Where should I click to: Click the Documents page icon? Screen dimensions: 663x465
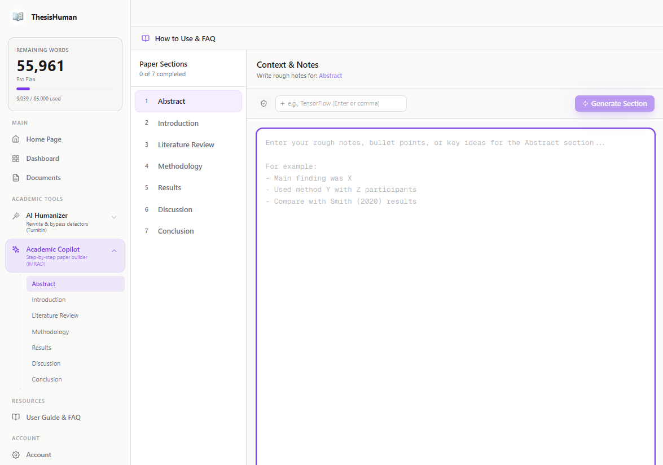(x=17, y=177)
